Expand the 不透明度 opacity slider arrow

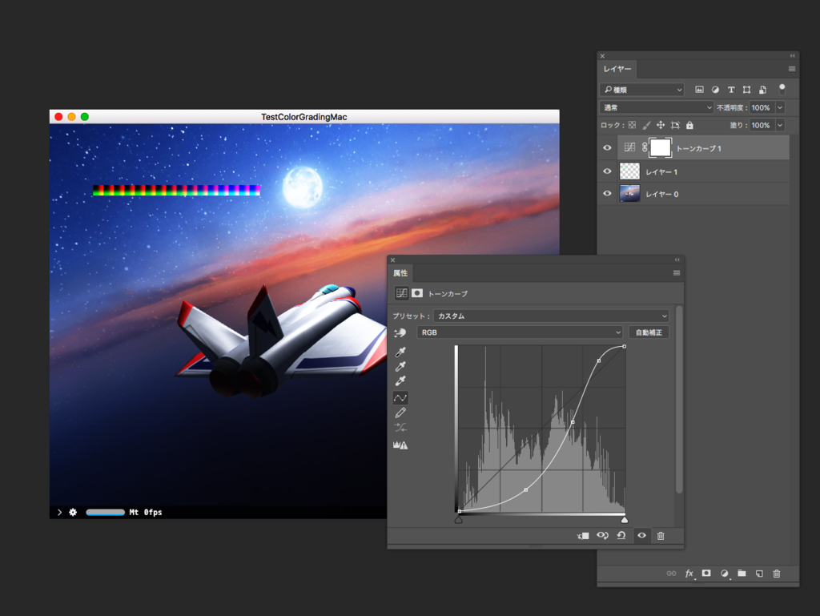pyautogui.click(x=780, y=107)
